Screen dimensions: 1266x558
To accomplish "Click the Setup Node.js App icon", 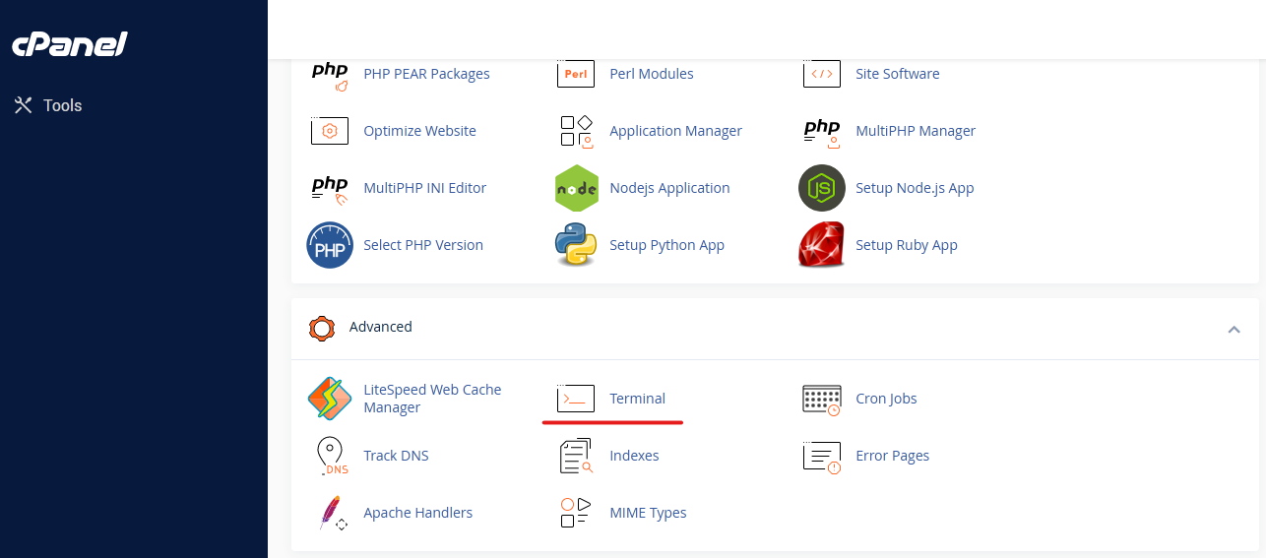I will [822, 188].
